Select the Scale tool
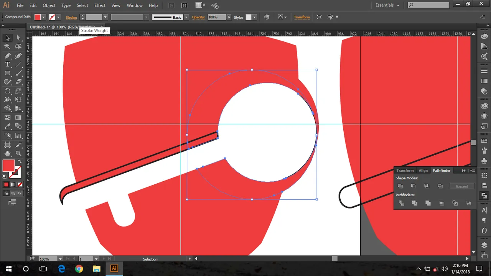This screenshot has width=491, height=276. [18, 91]
